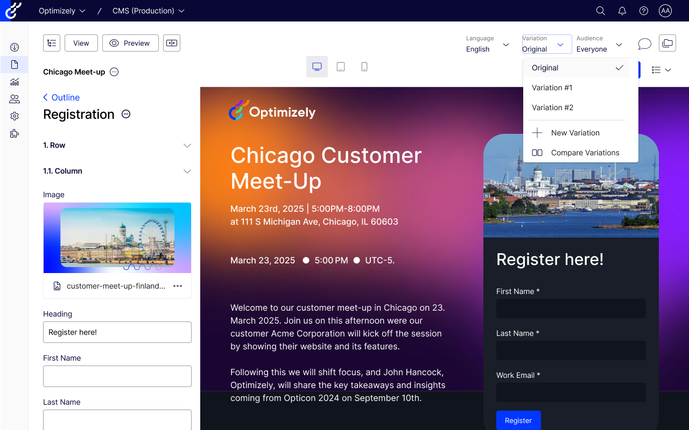Open the Audience Everyone dropdown
This screenshot has width=689, height=430.
tap(599, 44)
